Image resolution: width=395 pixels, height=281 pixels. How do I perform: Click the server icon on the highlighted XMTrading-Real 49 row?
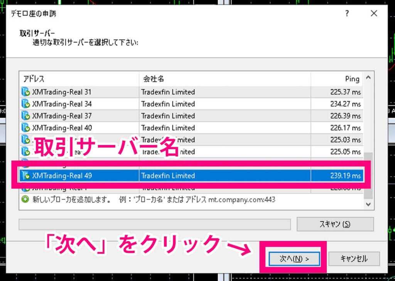coord(25,175)
